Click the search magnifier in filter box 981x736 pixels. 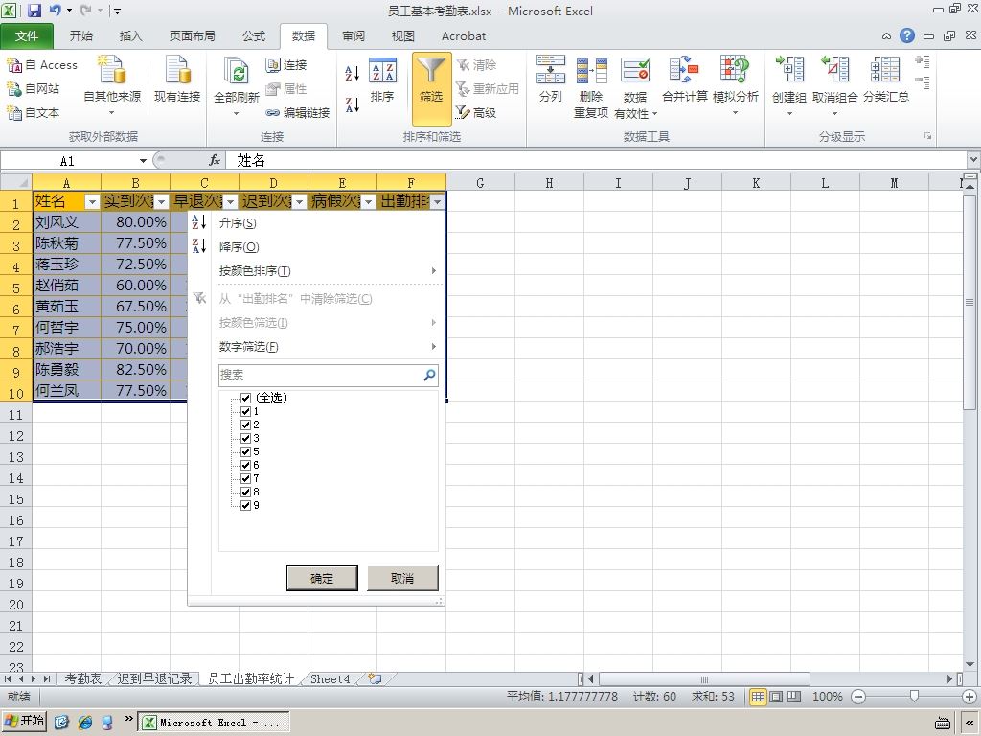click(x=429, y=375)
